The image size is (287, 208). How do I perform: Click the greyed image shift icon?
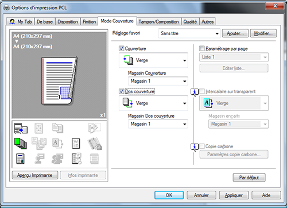coord(38,128)
